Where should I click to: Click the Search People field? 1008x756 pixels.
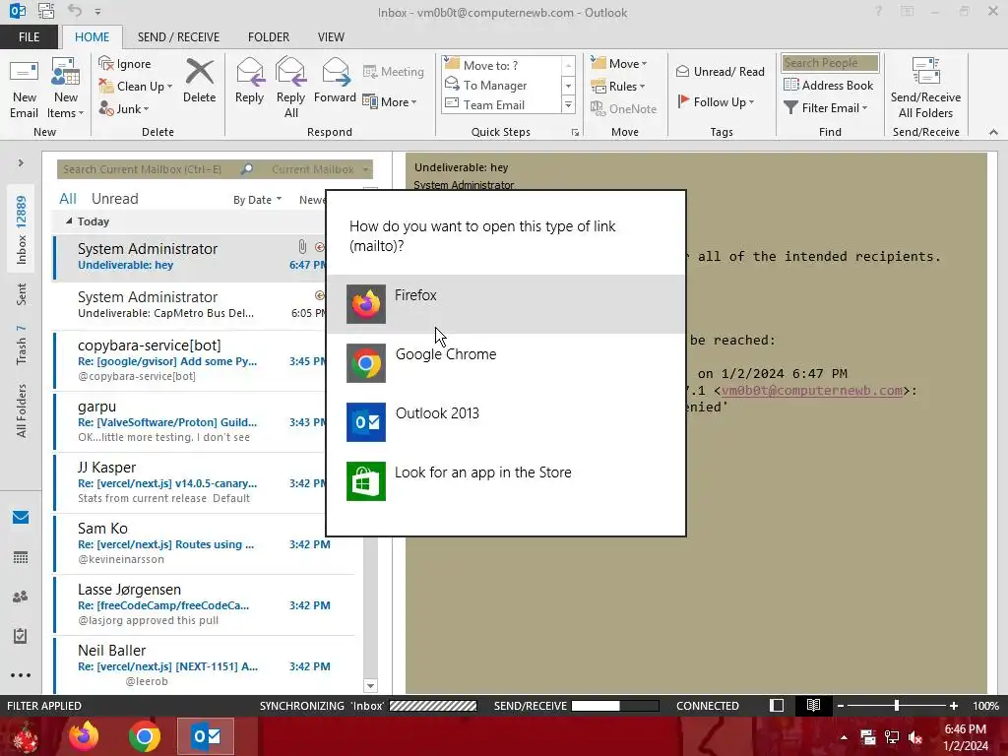[x=830, y=62]
